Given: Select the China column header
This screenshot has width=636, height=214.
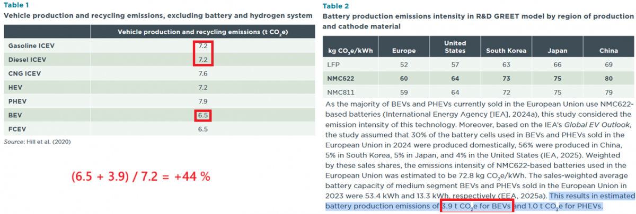Looking at the screenshot, I should point(608,51).
